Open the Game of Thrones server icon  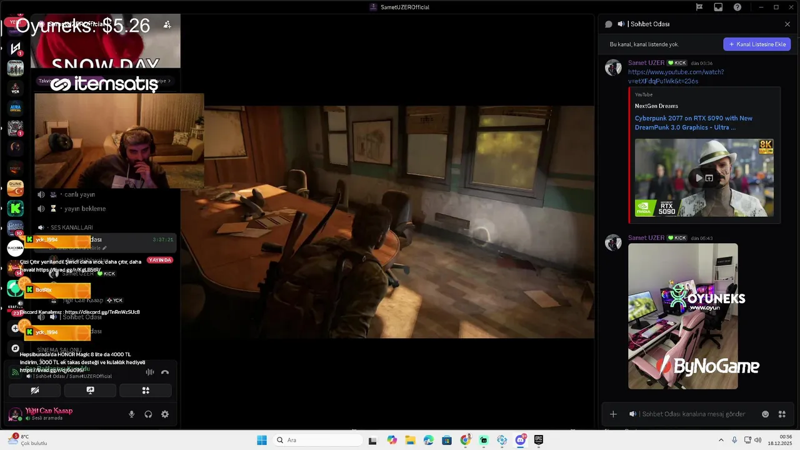click(x=15, y=227)
